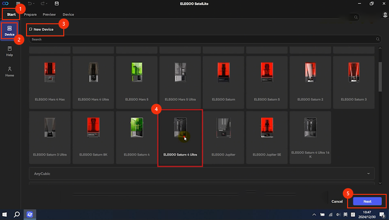Select the ELEGOO Saturn 4 printer card
The width and height of the screenshot is (389, 220).
tap(137, 137)
